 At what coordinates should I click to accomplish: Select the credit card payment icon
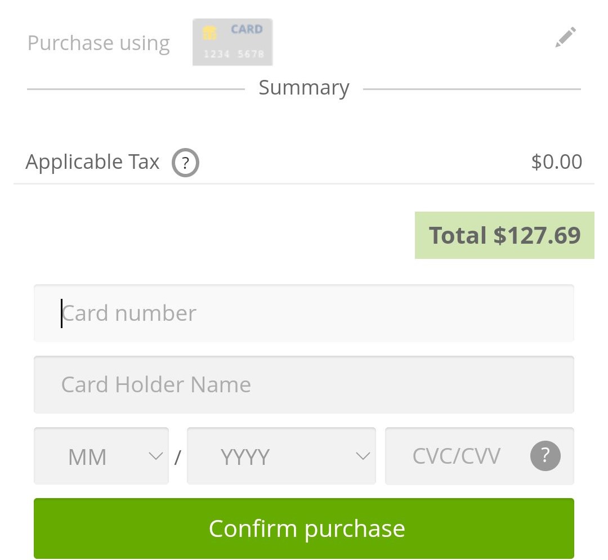pos(233,42)
